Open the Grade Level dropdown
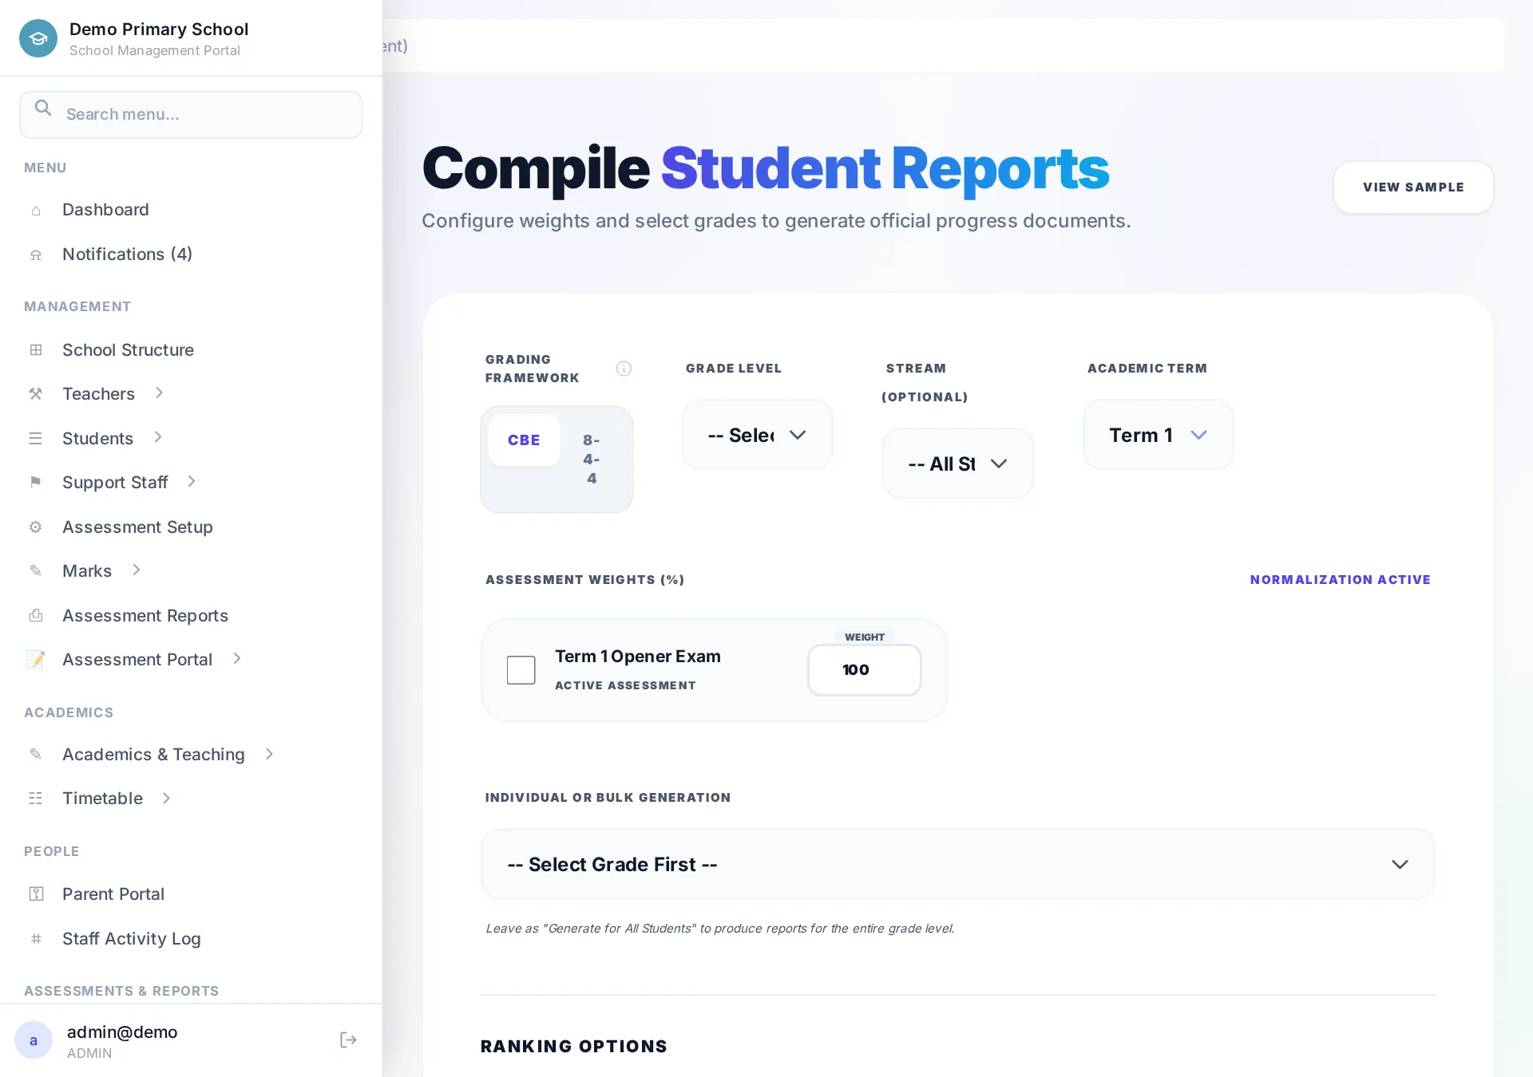Image resolution: width=1533 pixels, height=1077 pixels. pos(757,435)
